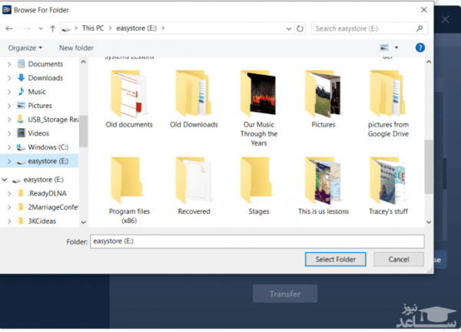461x332 pixels.
Task: Click the blue help question mark icon
Action: [x=420, y=48]
